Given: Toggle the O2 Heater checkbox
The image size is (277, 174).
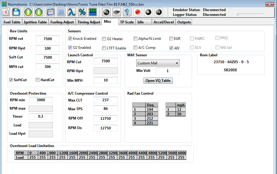Looking at the screenshot, I should click(104, 39).
